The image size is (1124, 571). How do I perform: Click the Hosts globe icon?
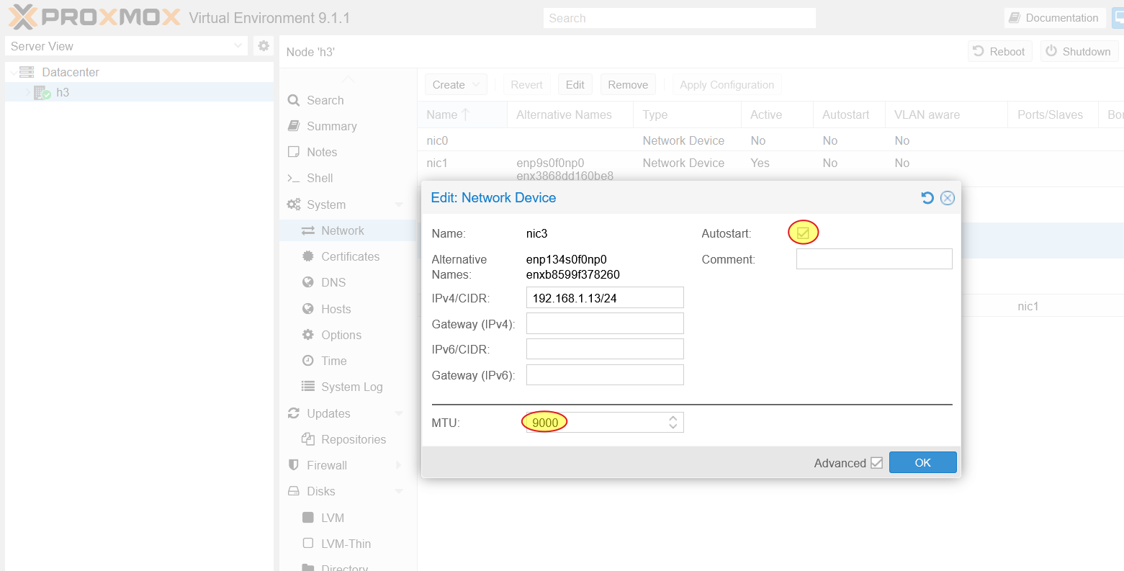pos(308,309)
